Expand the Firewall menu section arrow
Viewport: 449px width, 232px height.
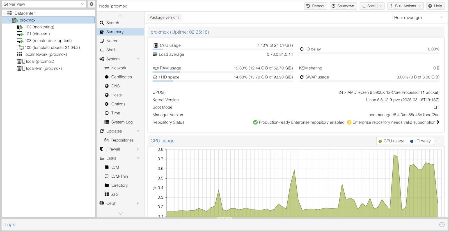pos(138,149)
